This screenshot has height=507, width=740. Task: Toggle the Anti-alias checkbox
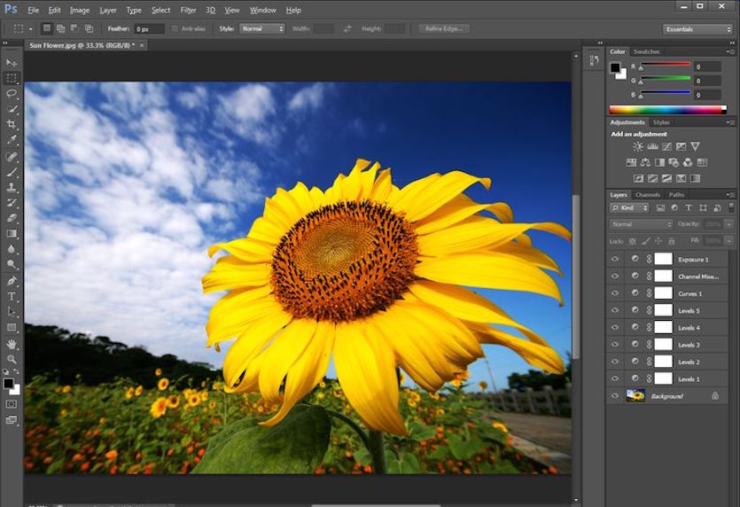click(175, 28)
